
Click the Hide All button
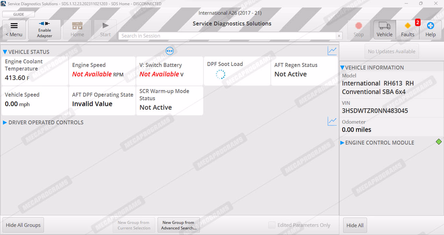click(355, 225)
